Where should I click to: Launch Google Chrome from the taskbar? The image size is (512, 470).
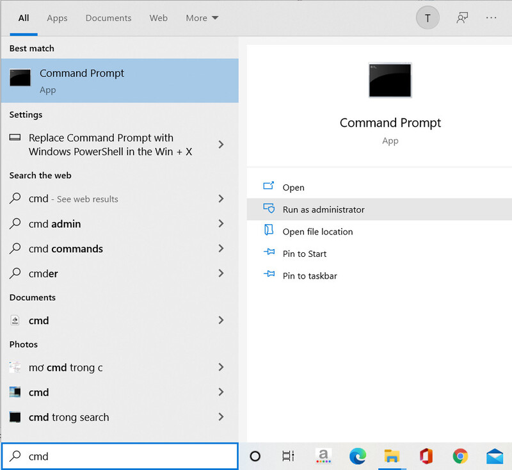tap(460, 456)
